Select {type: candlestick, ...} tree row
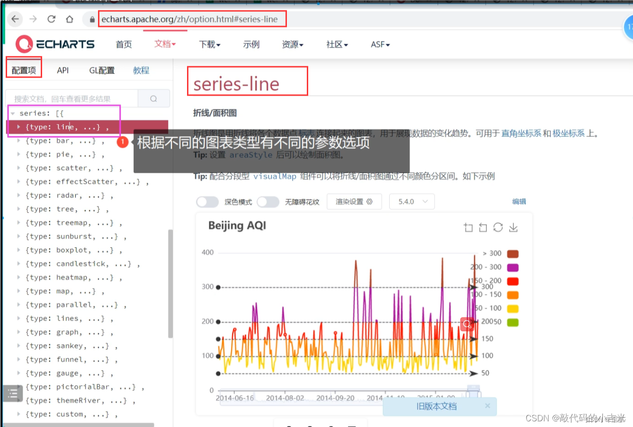Image resolution: width=633 pixels, height=427 pixels. pos(82,264)
